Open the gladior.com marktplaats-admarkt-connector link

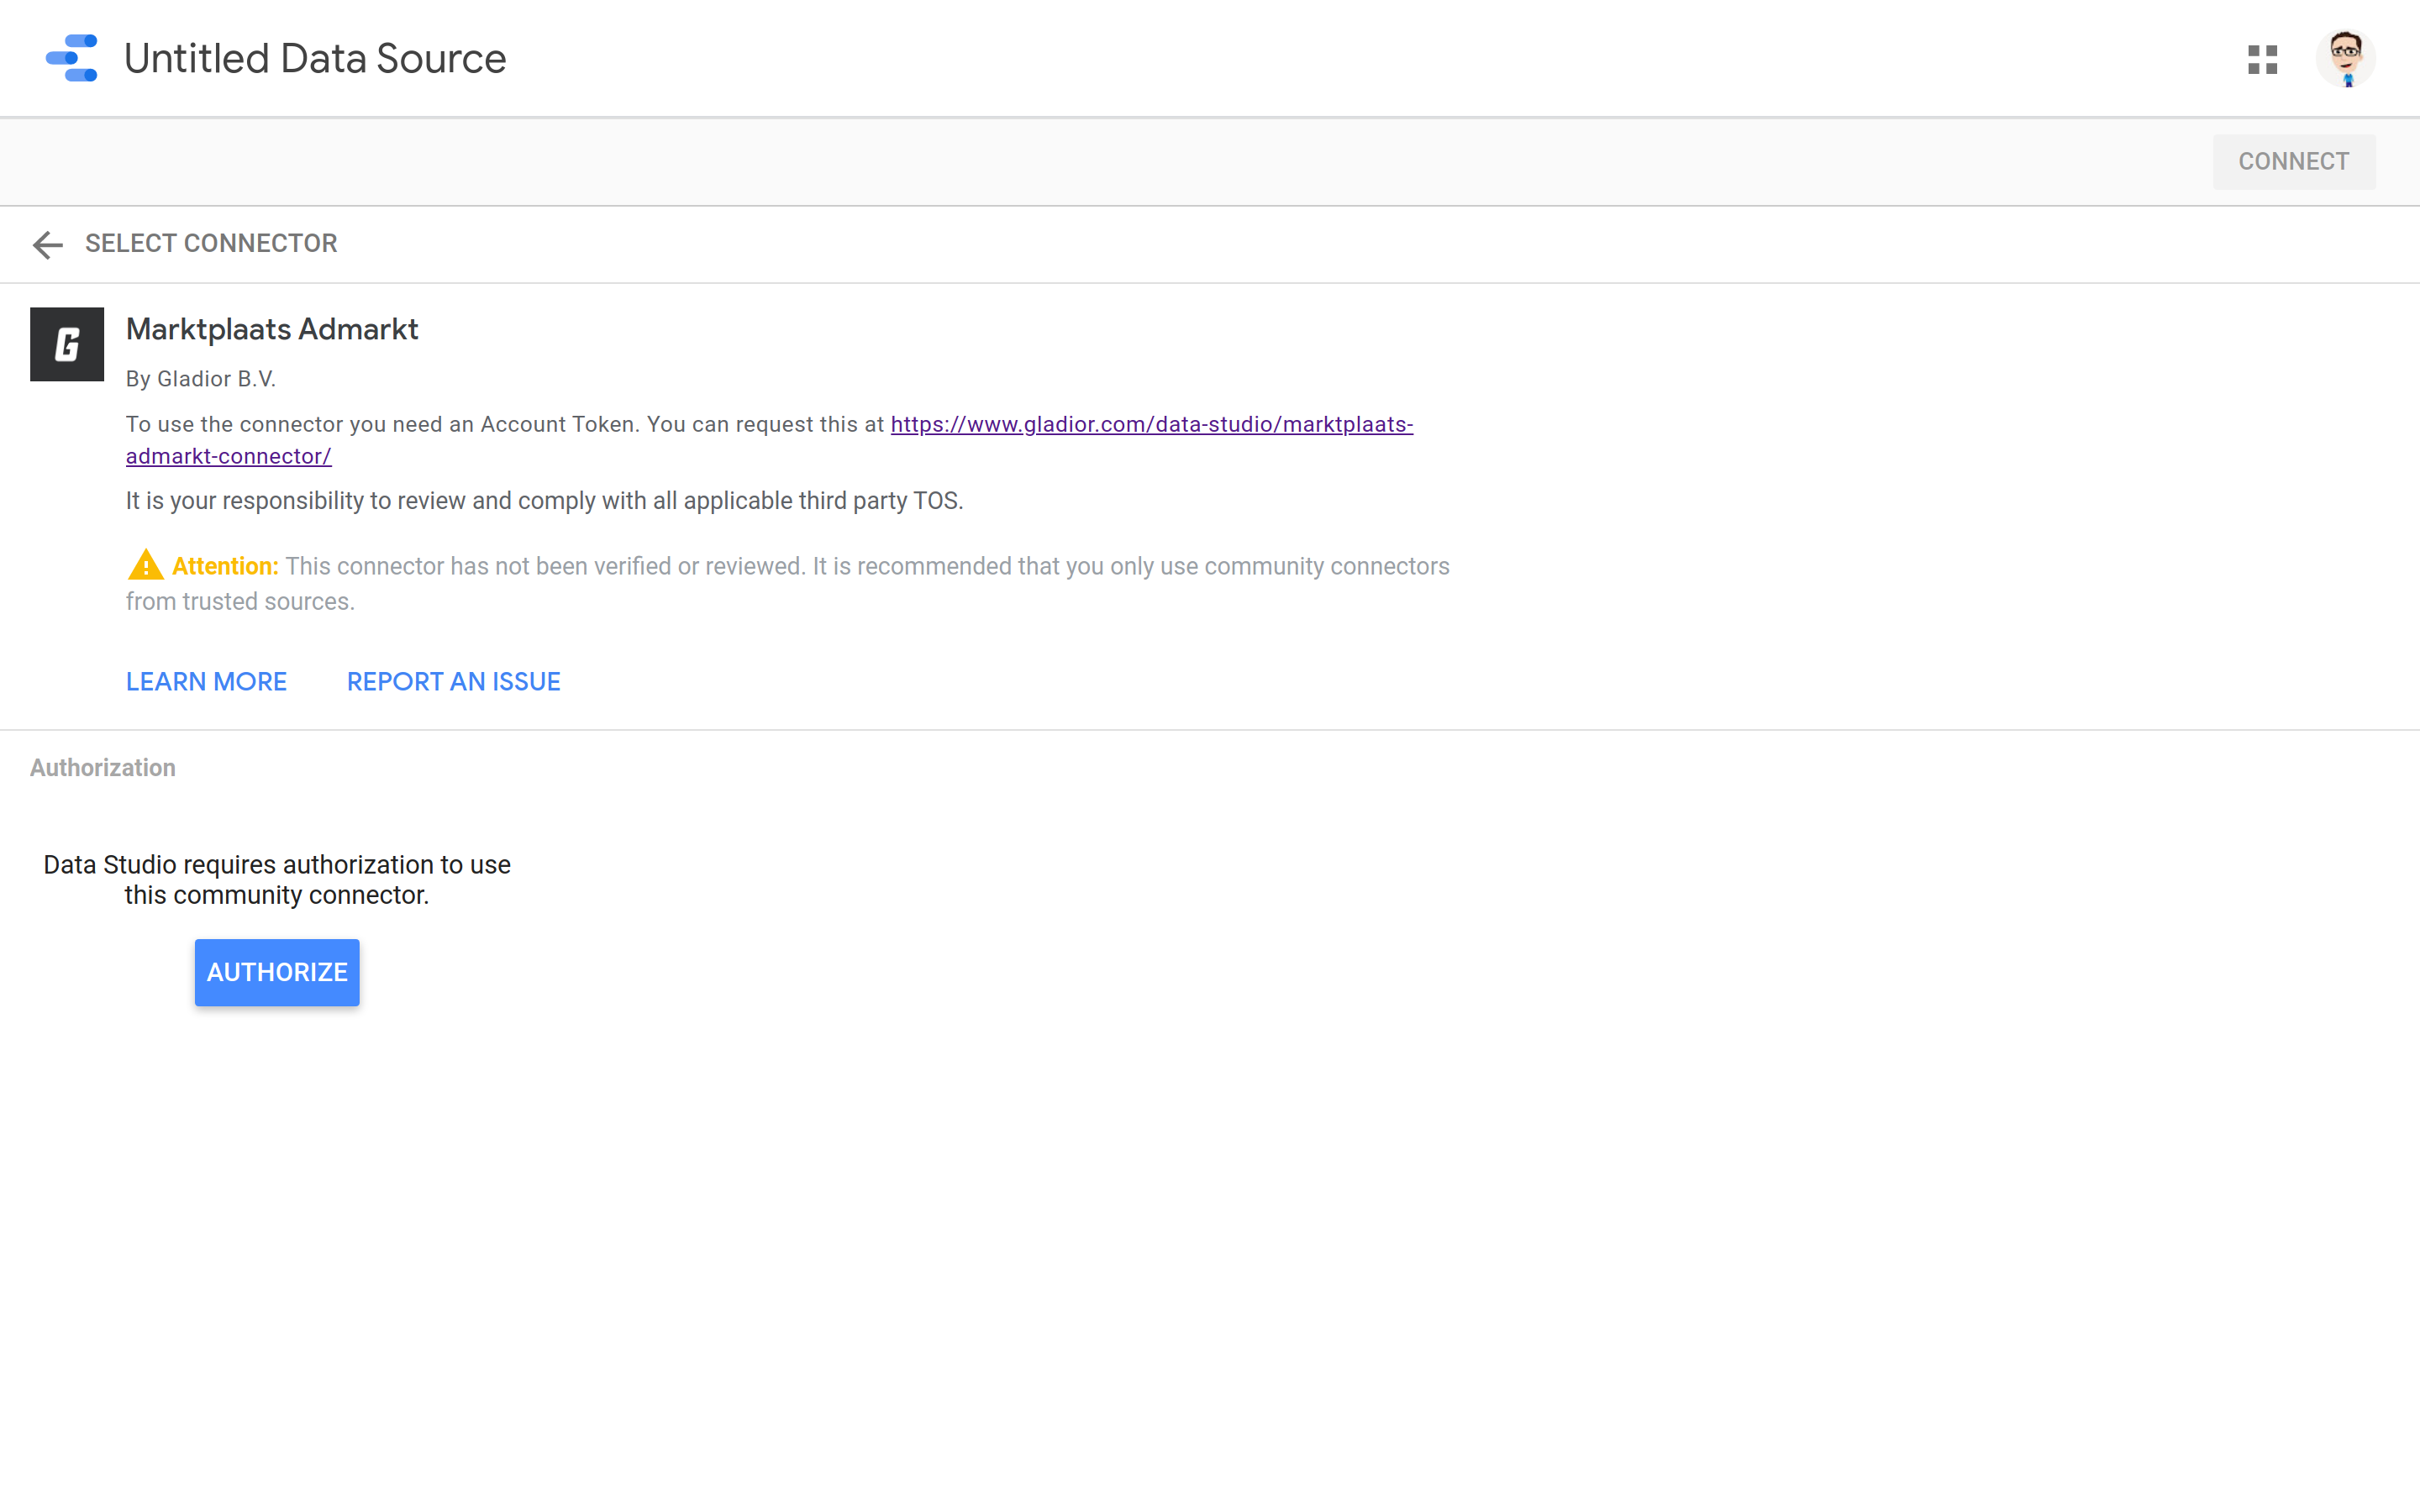1151,424
